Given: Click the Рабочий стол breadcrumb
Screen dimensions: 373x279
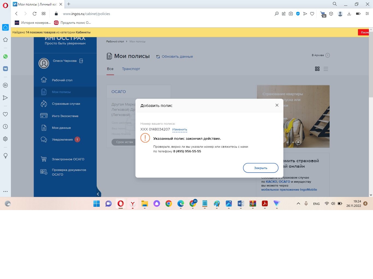Looking at the screenshot, I should [115, 42].
